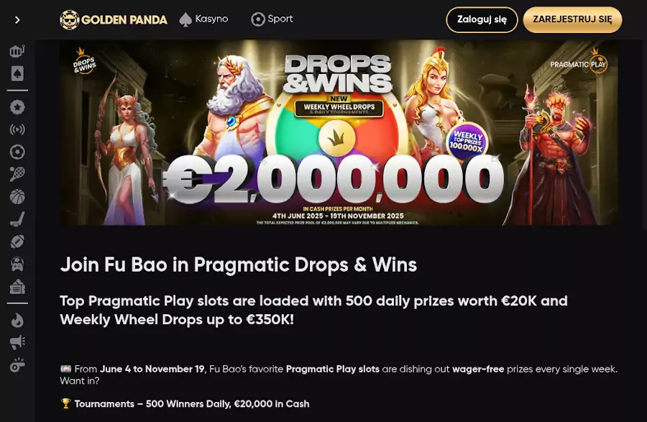Viewport: 647px width, 422px height.
Task: Switch to the Sport section
Action: point(272,19)
